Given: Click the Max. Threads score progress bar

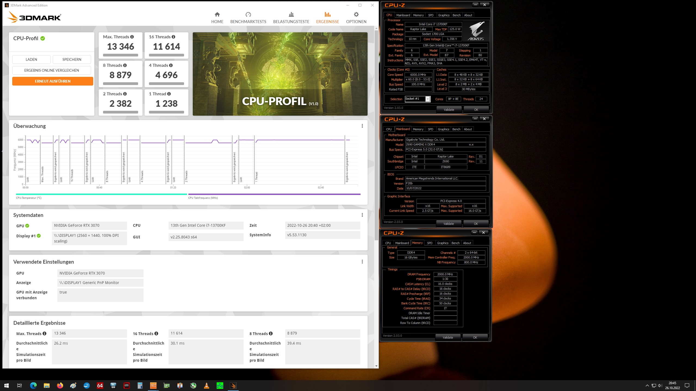Looking at the screenshot, I should (x=120, y=55).
